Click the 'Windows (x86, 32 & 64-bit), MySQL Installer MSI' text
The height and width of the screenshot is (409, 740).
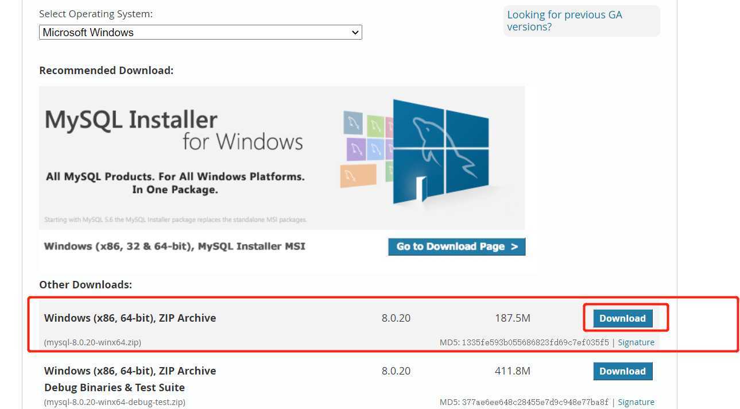[175, 246]
